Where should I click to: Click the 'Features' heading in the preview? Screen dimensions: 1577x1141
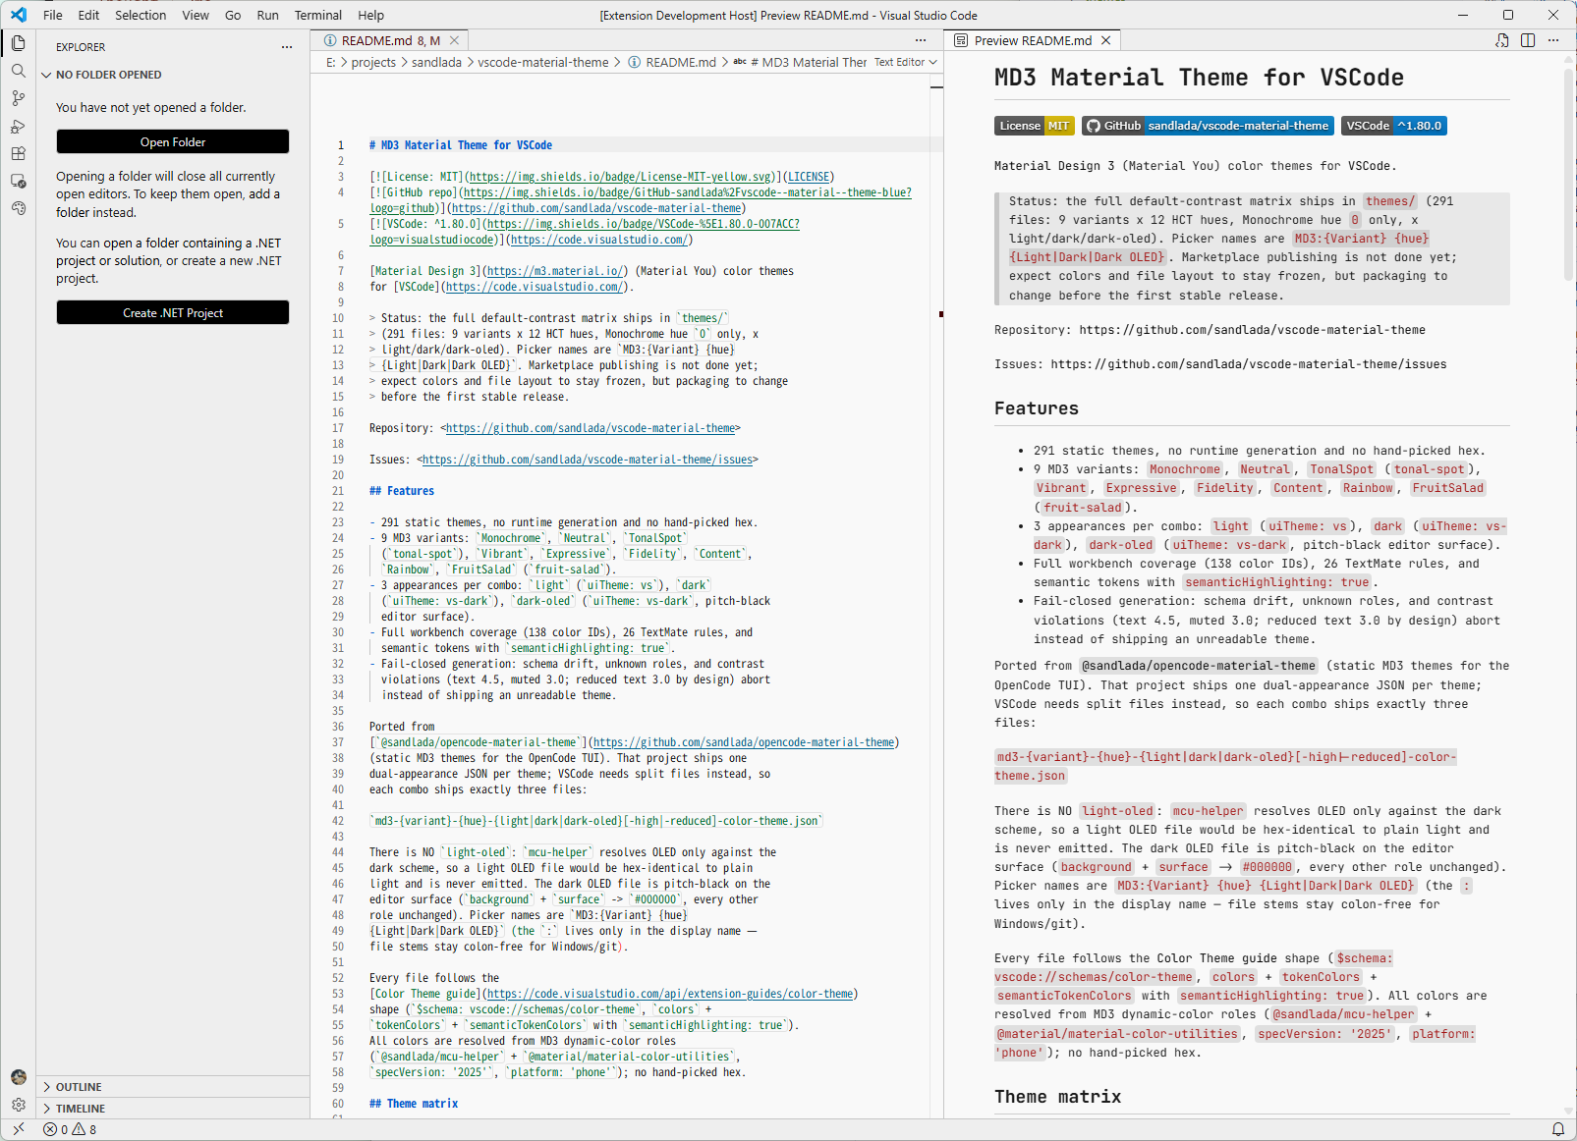pos(1037,408)
